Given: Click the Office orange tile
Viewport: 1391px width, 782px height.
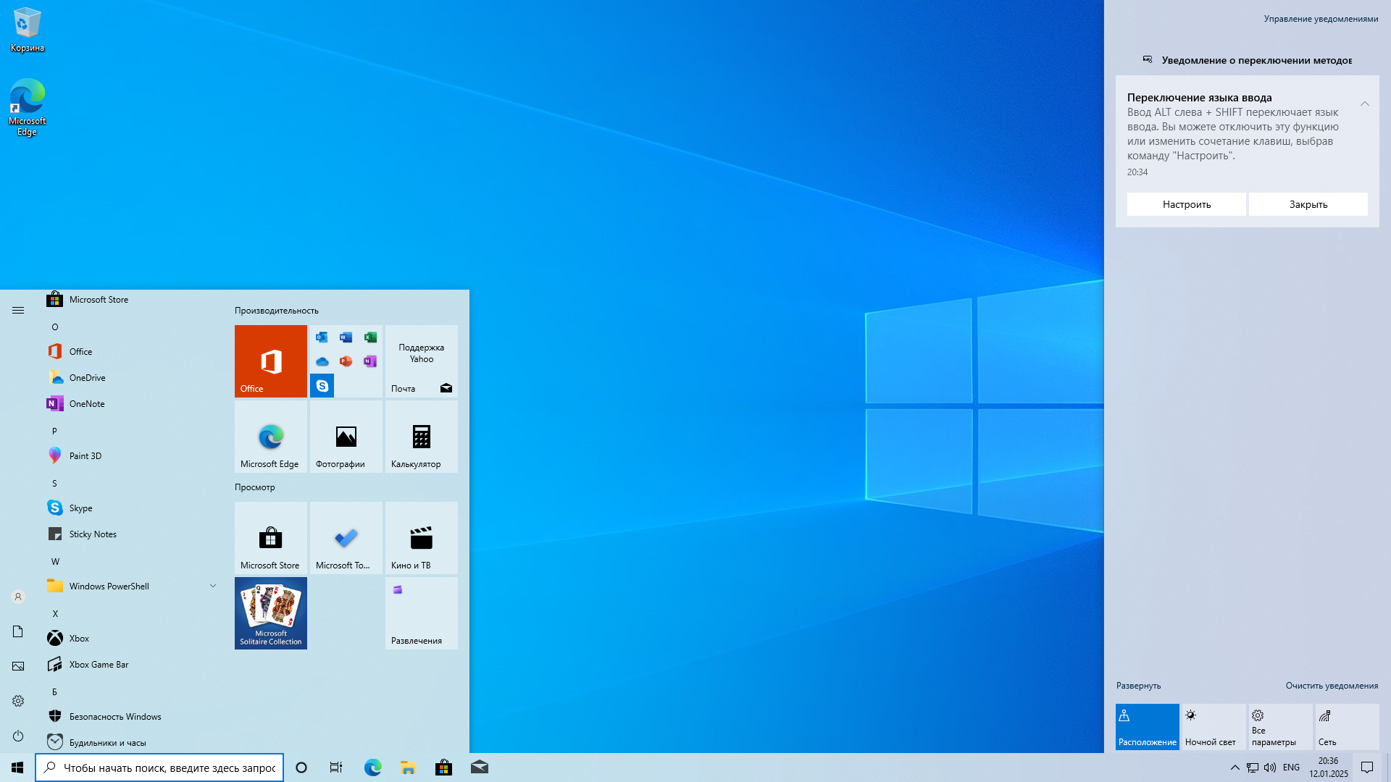Looking at the screenshot, I should coord(271,361).
